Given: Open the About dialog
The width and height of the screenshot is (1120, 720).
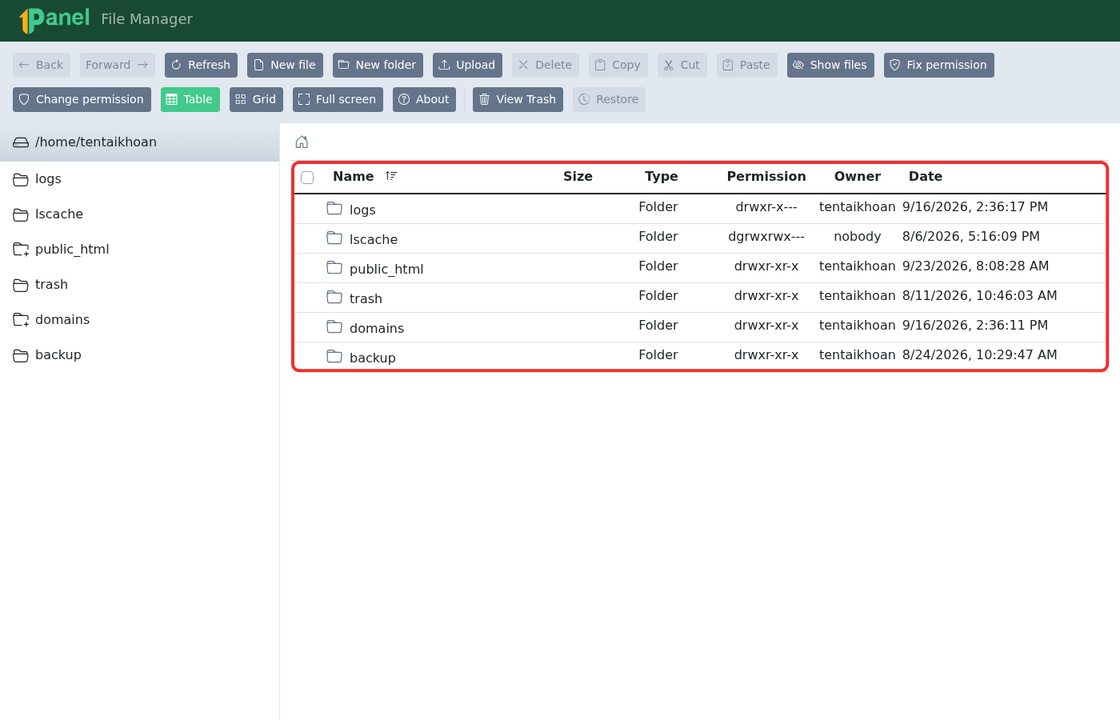Looking at the screenshot, I should tap(424, 99).
